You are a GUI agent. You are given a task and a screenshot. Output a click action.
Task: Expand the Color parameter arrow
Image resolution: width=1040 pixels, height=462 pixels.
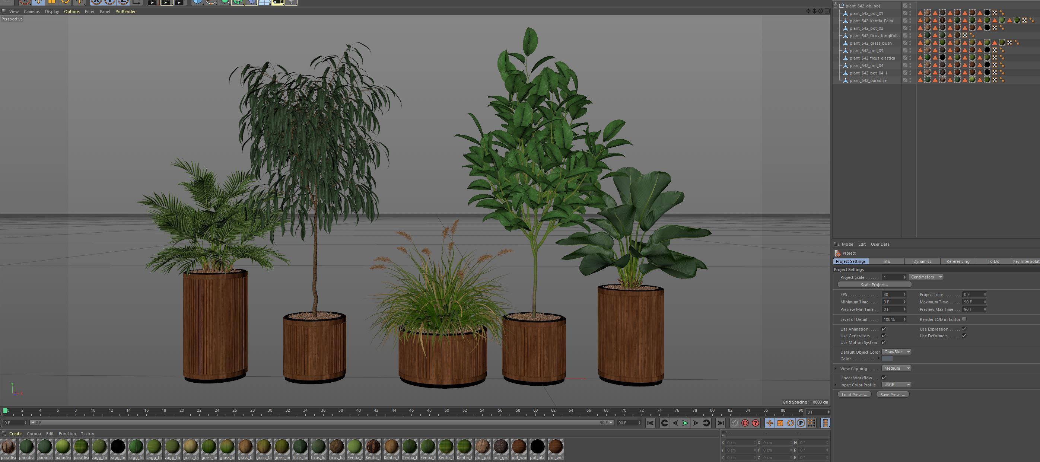pos(878,358)
